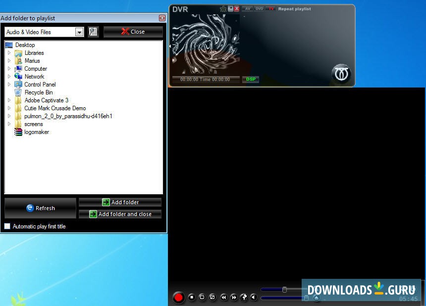The width and height of the screenshot is (426, 306).
Task: Click the time display bar
Action: 206,80
